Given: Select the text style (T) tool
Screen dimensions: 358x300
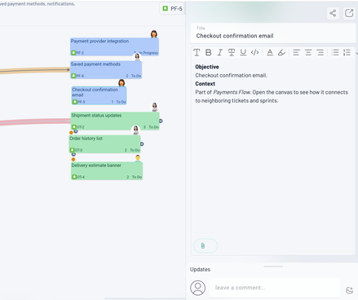Looking at the screenshot, I should pyautogui.click(x=197, y=52).
